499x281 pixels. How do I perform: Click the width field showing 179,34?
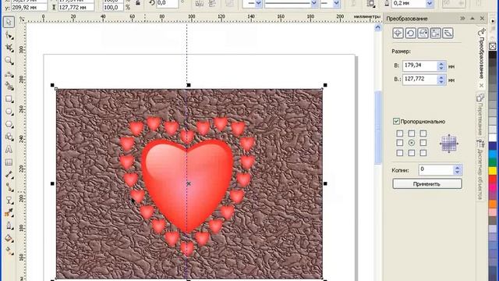pos(420,66)
